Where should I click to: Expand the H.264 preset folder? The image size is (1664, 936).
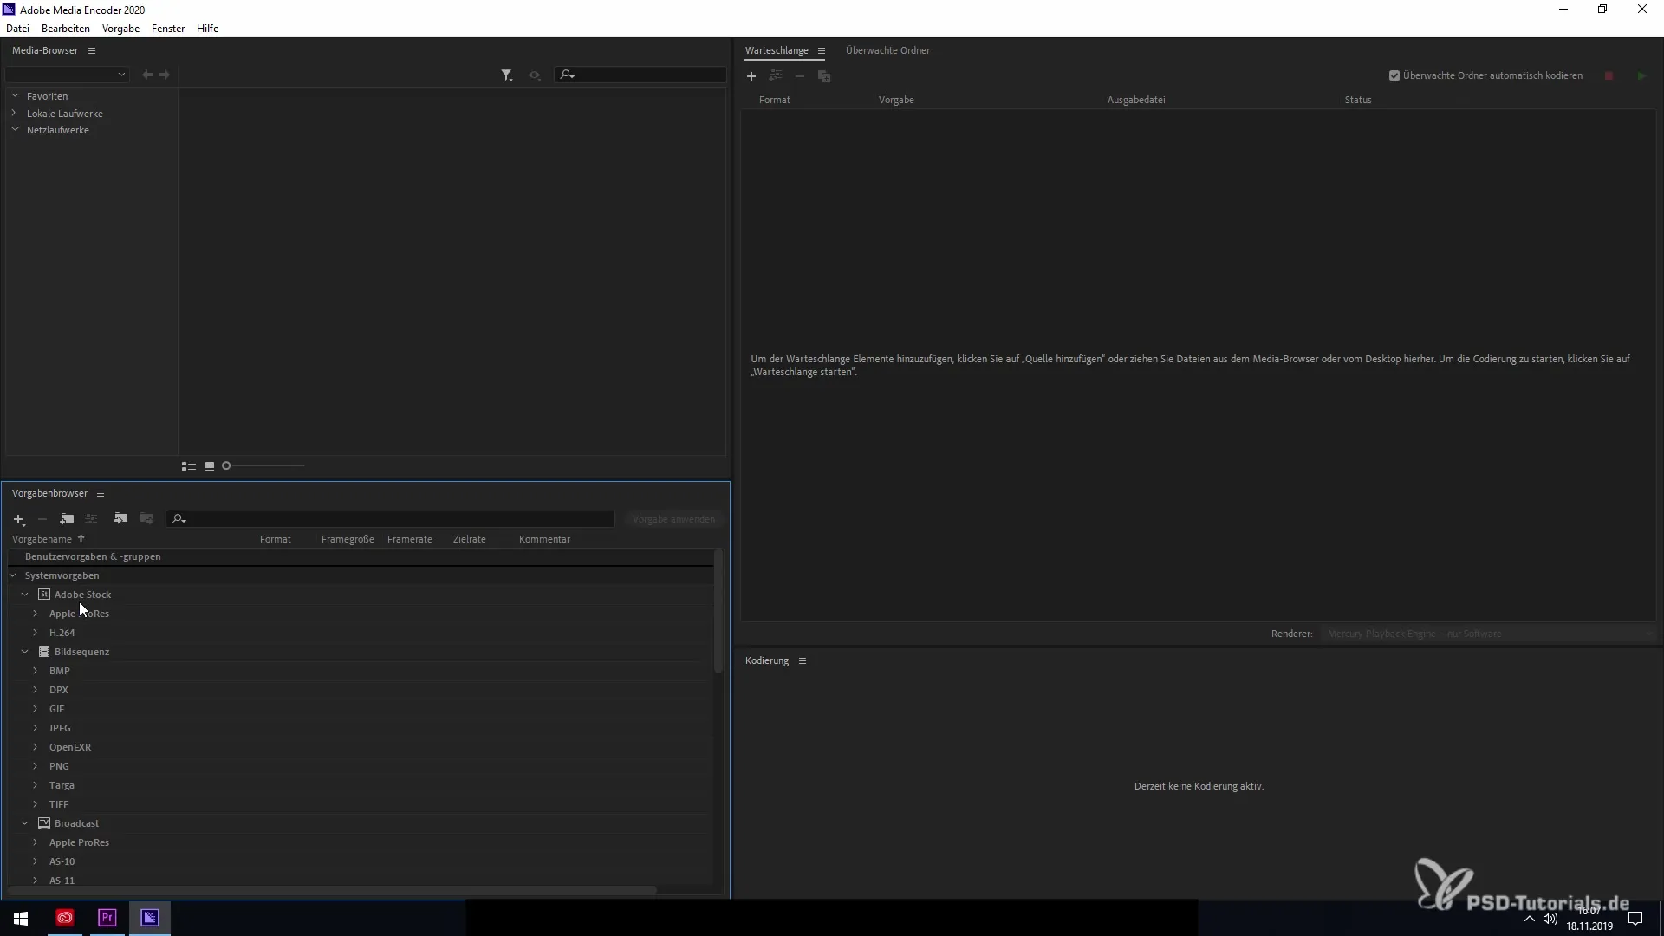(x=36, y=633)
